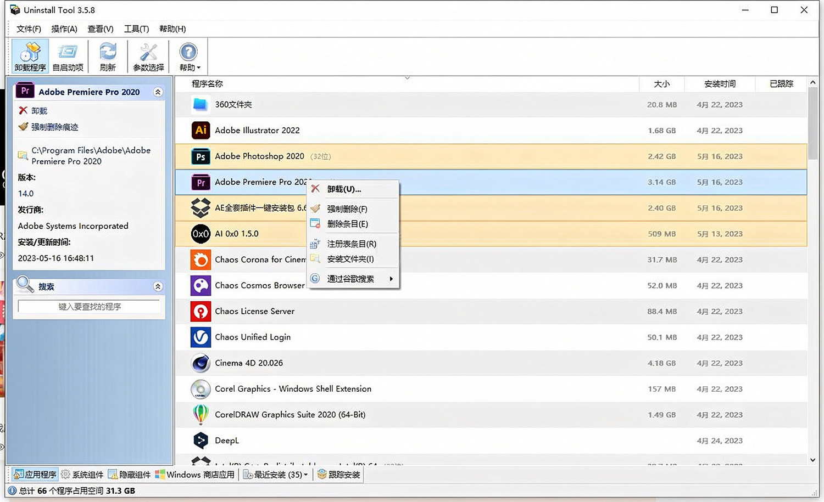
Task: Select the Chaos Corona icon
Action: click(x=201, y=260)
